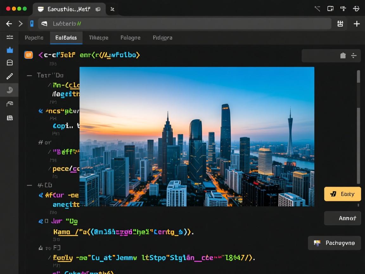
Task: Click the yellow Eoity button
Action: tap(343, 194)
